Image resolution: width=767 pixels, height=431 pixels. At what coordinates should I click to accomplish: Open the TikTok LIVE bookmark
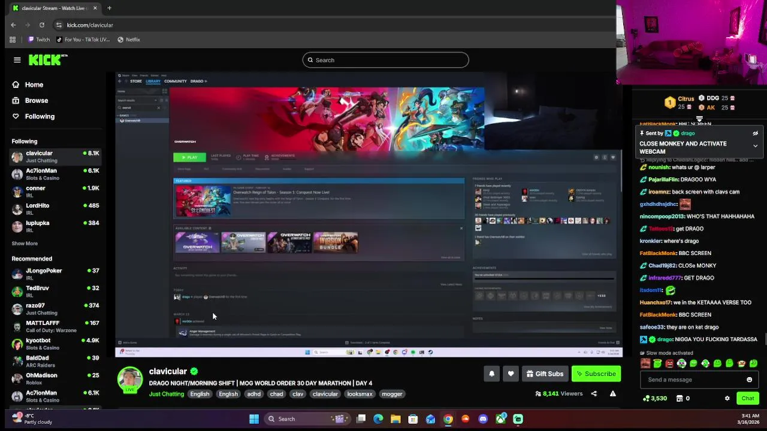point(83,40)
